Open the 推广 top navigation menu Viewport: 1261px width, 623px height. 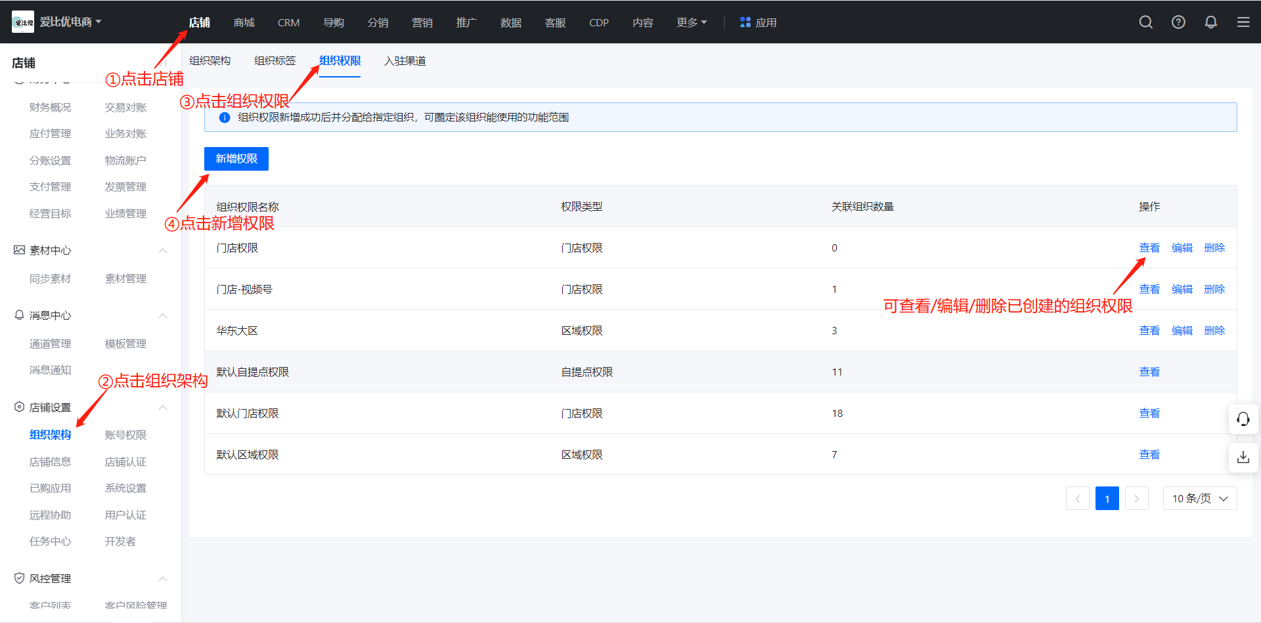tap(466, 22)
